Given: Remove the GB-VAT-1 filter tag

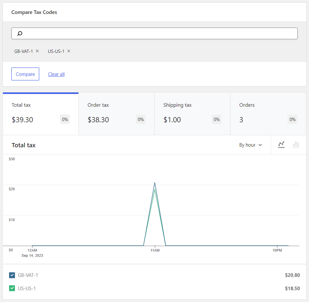Looking at the screenshot, I should tap(37, 51).
